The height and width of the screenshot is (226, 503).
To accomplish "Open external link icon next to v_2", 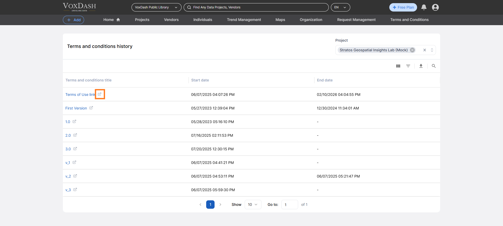I will tap(75, 176).
